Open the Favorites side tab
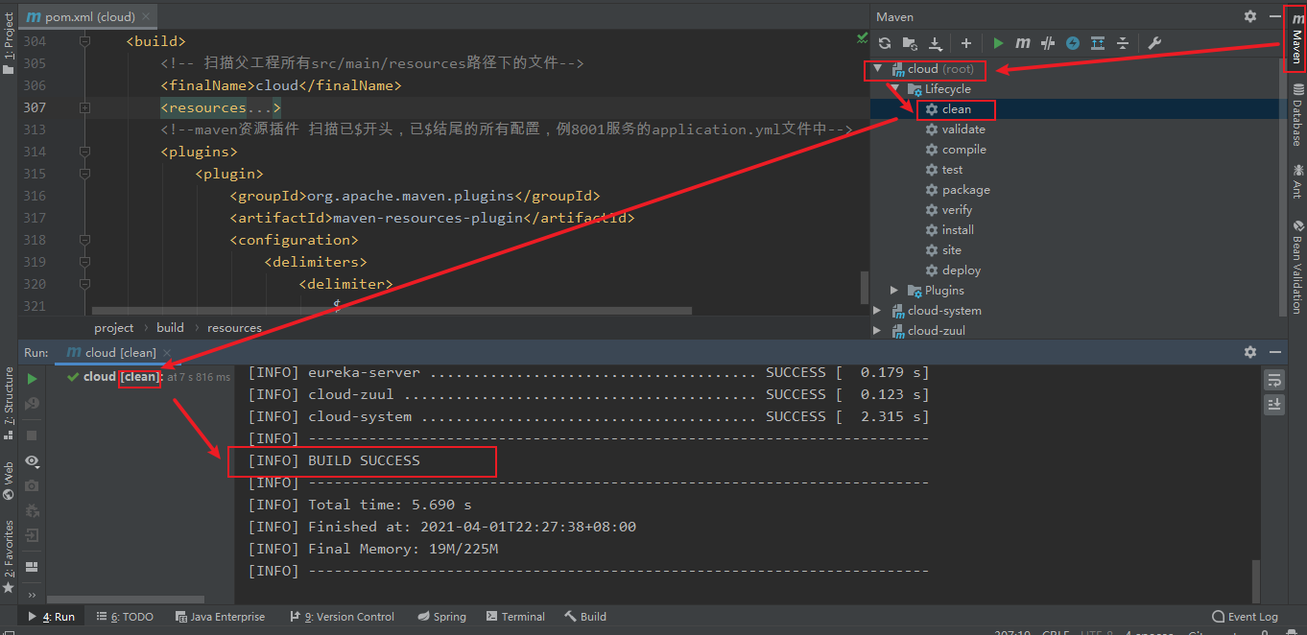The height and width of the screenshot is (635, 1307). point(9,556)
